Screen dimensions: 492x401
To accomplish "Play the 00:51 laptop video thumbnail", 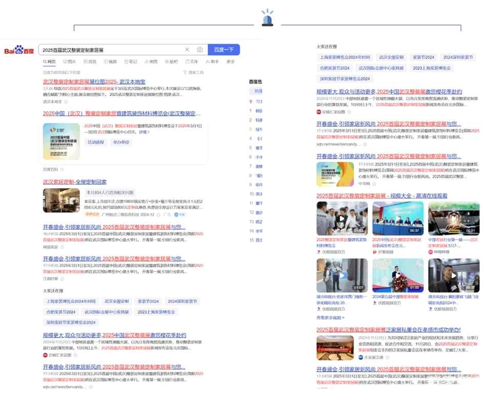I will tap(454, 218).
